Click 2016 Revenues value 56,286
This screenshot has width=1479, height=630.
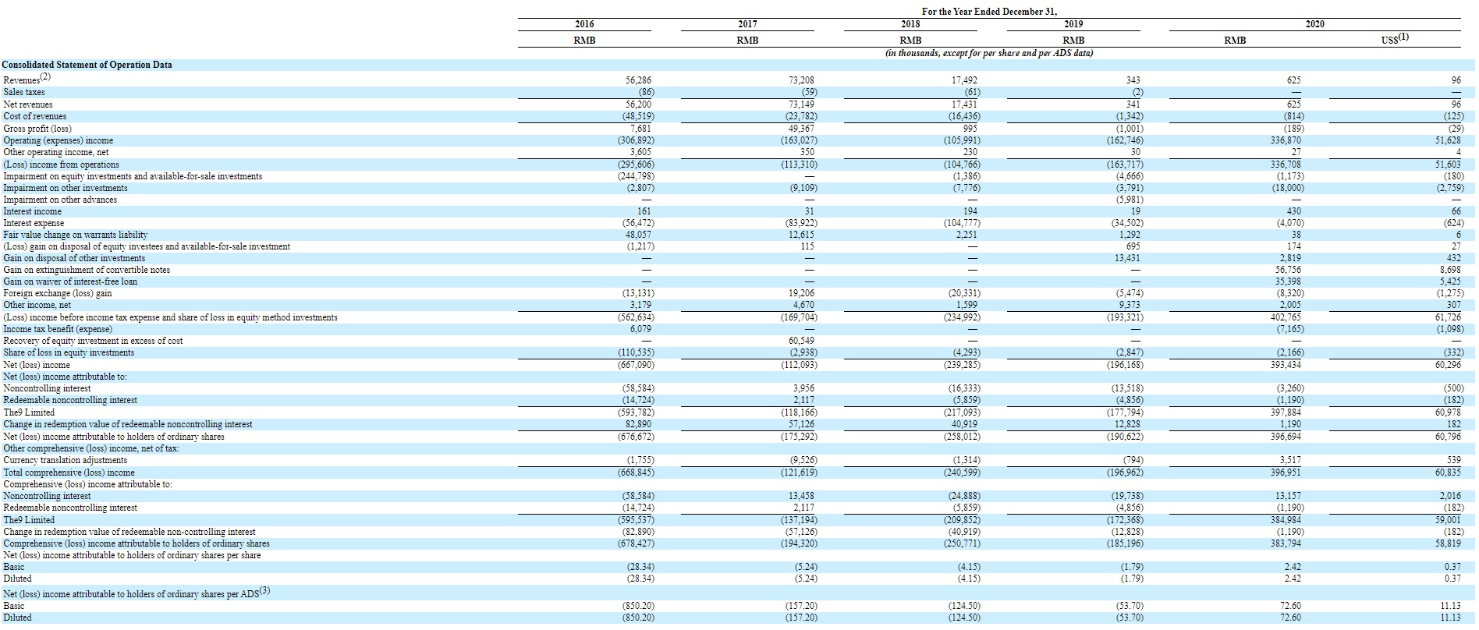pos(639,80)
